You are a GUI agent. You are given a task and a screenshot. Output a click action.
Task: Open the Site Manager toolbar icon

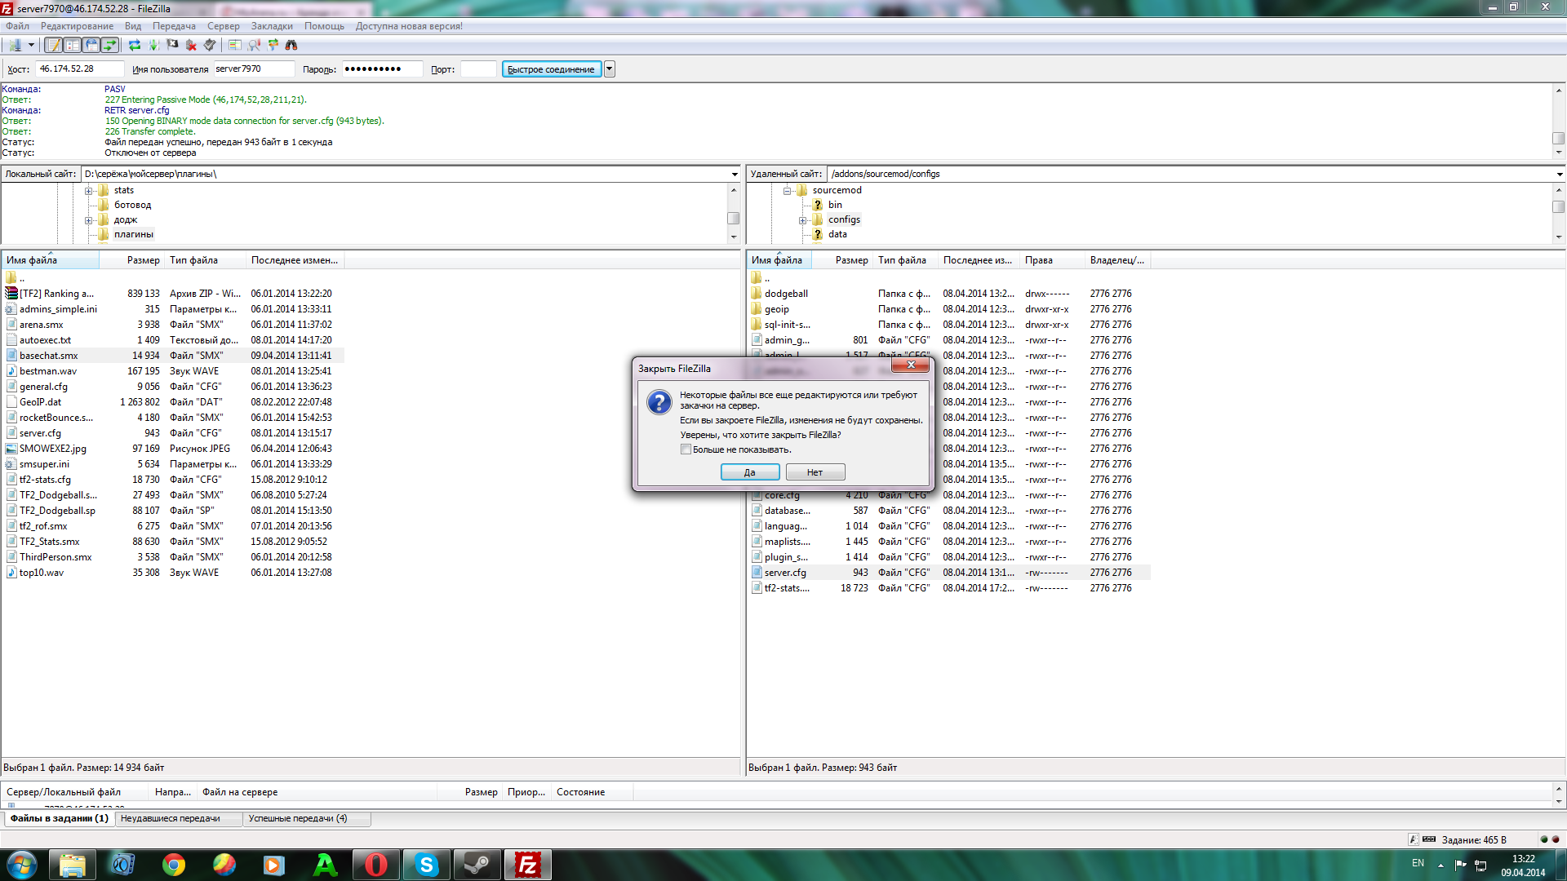[14, 45]
